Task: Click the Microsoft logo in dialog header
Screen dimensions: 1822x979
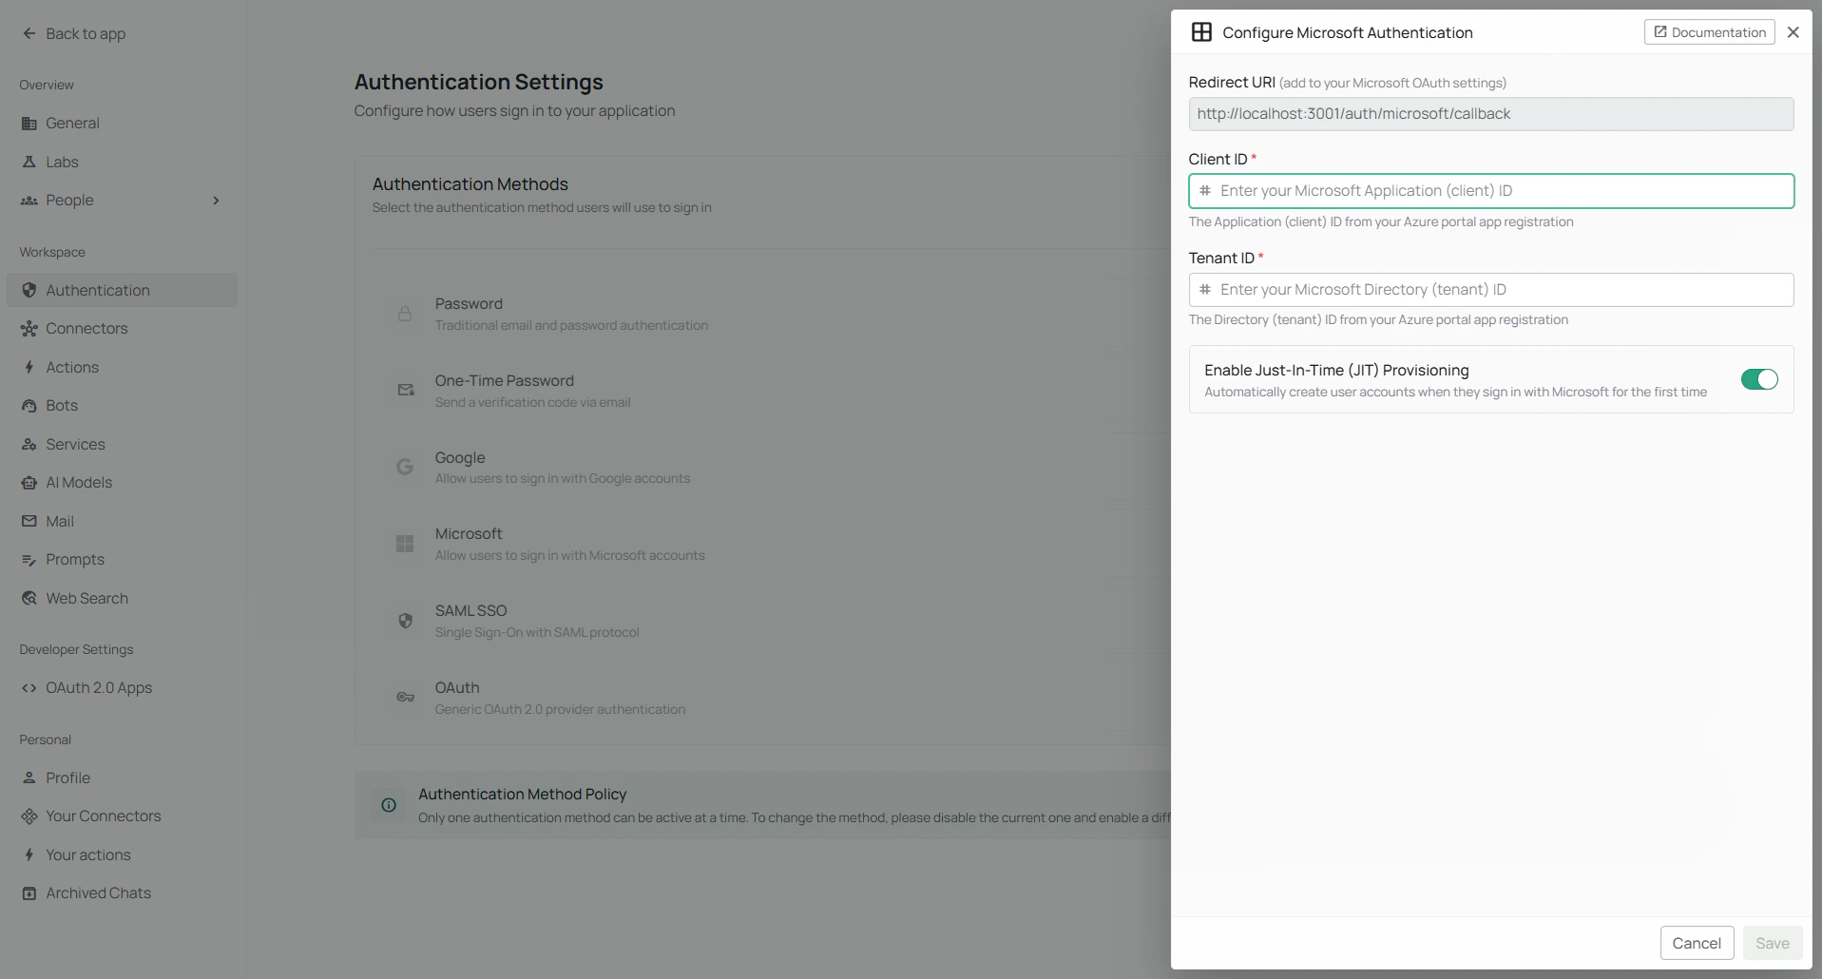Action: [1201, 32]
